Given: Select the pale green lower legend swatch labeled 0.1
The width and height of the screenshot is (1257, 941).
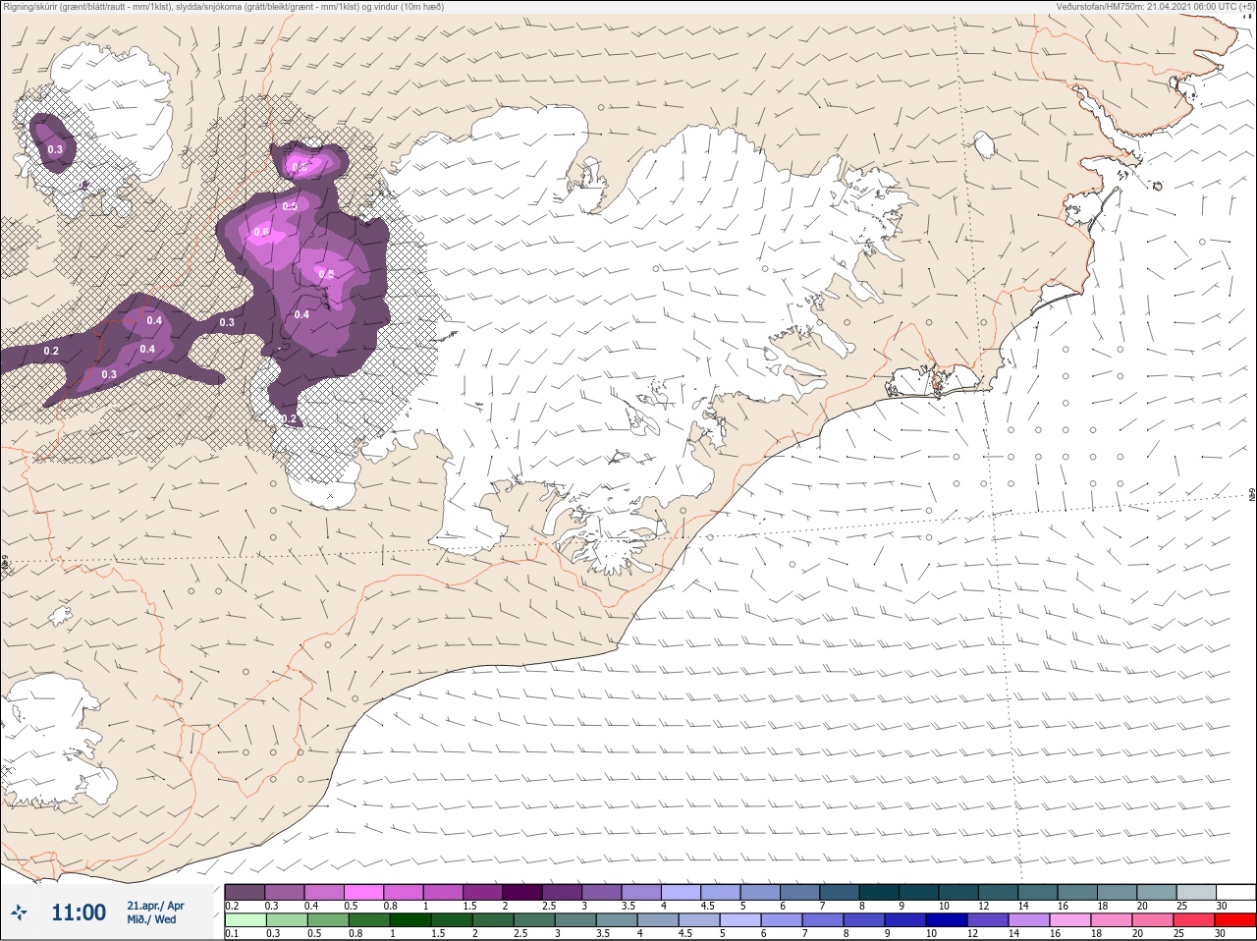Looking at the screenshot, I should tap(245, 920).
